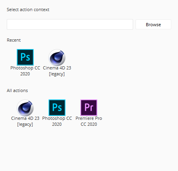Click the Select action context title

(x=28, y=10)
